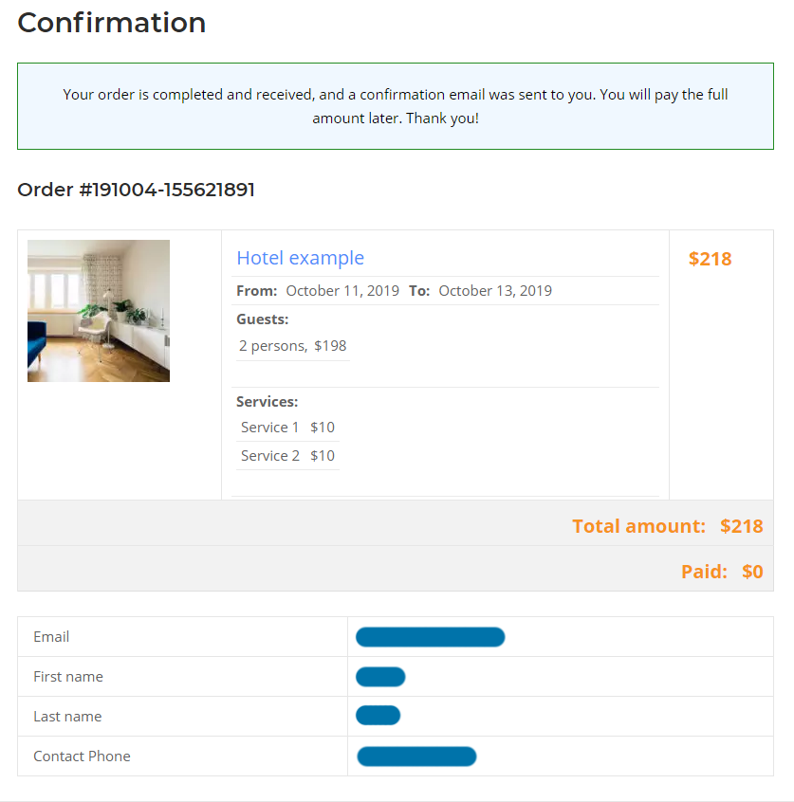Click the hotel room thumbnail image
This screenshot has width=794, height=802.
coord(99,311)
